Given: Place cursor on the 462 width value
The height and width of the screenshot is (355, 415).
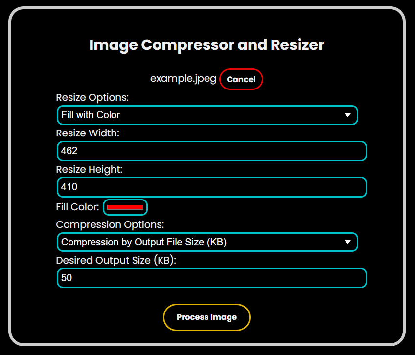Looking at the screenshot, I should (69, 151).
